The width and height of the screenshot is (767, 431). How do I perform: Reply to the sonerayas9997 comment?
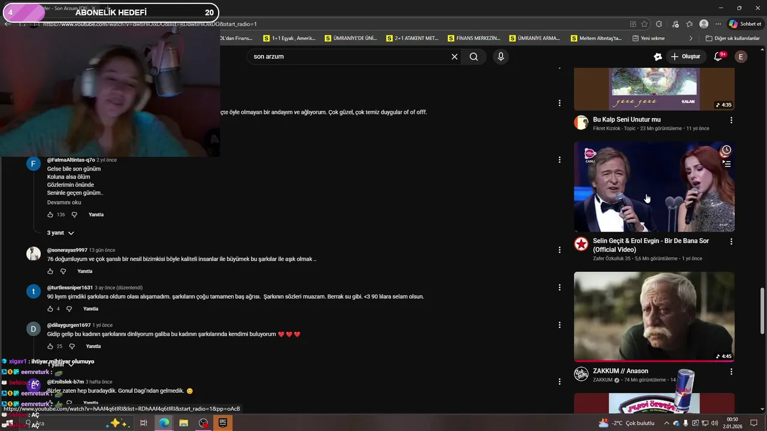[84, 271]
